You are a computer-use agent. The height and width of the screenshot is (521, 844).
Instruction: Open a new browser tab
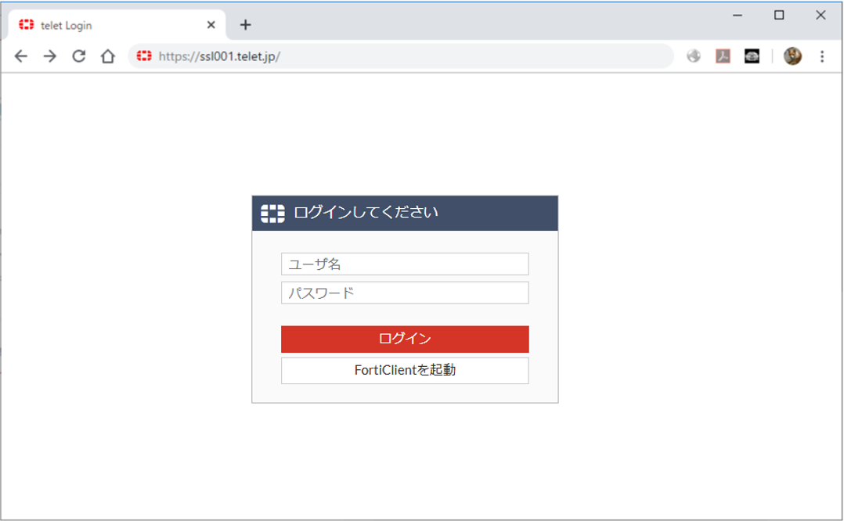[x=246, y=25]
